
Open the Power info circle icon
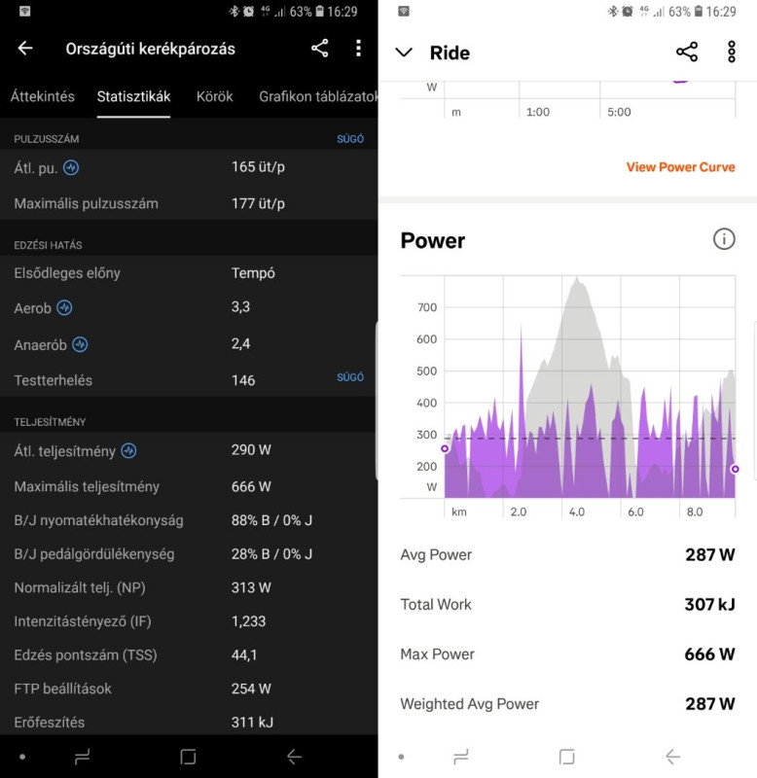click(x=724, y=239)
